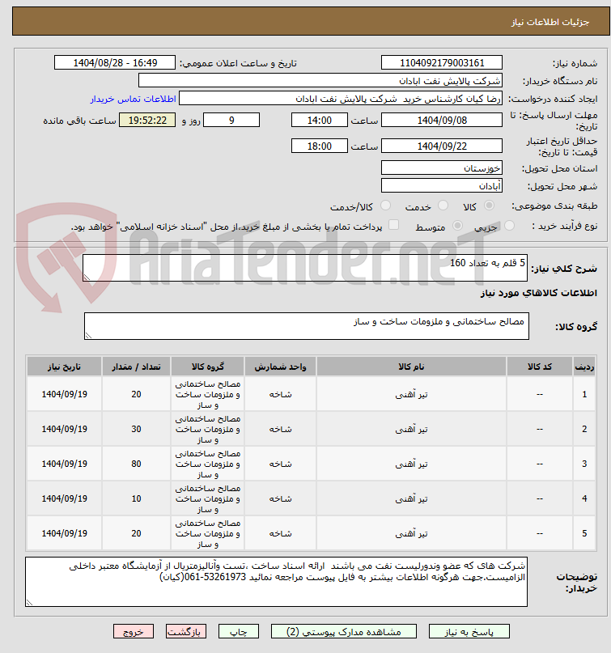
Task: Click the general description box 5 قلم به تعداد 160
Action: [305, 268]
